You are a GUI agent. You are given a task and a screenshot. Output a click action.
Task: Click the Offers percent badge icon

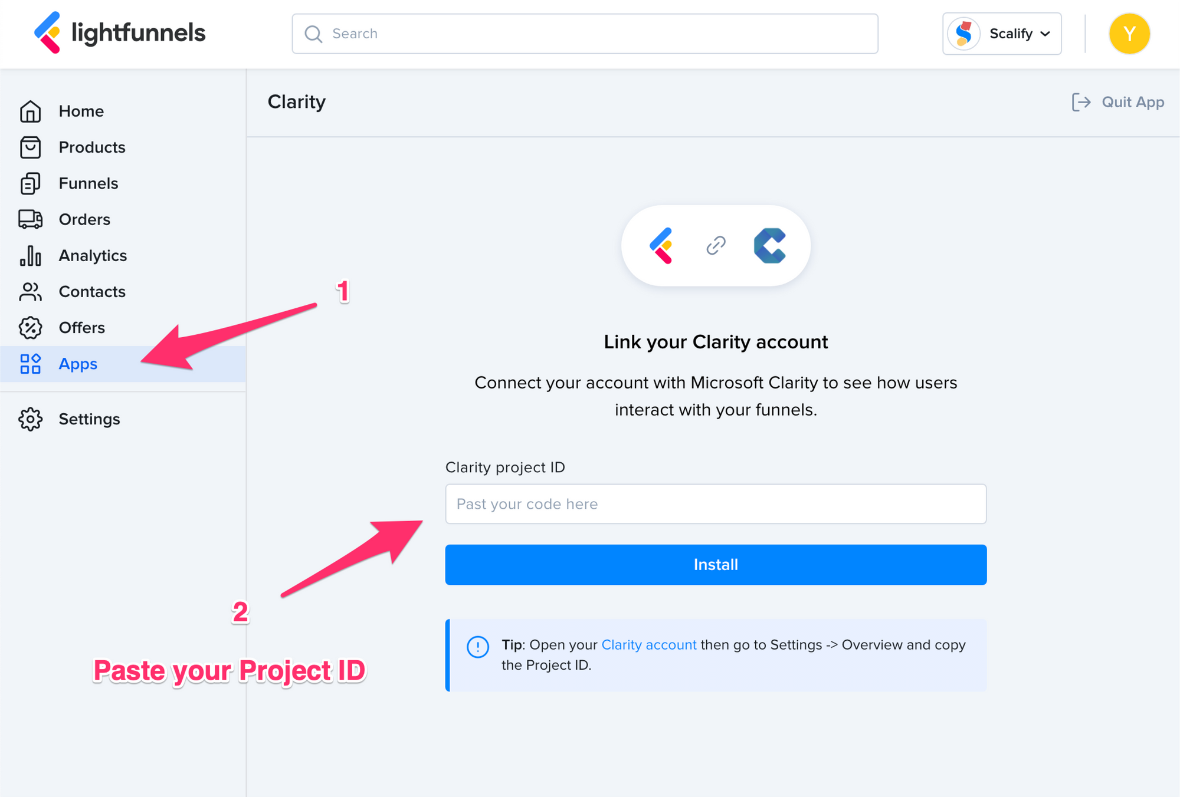pos(30,328)
